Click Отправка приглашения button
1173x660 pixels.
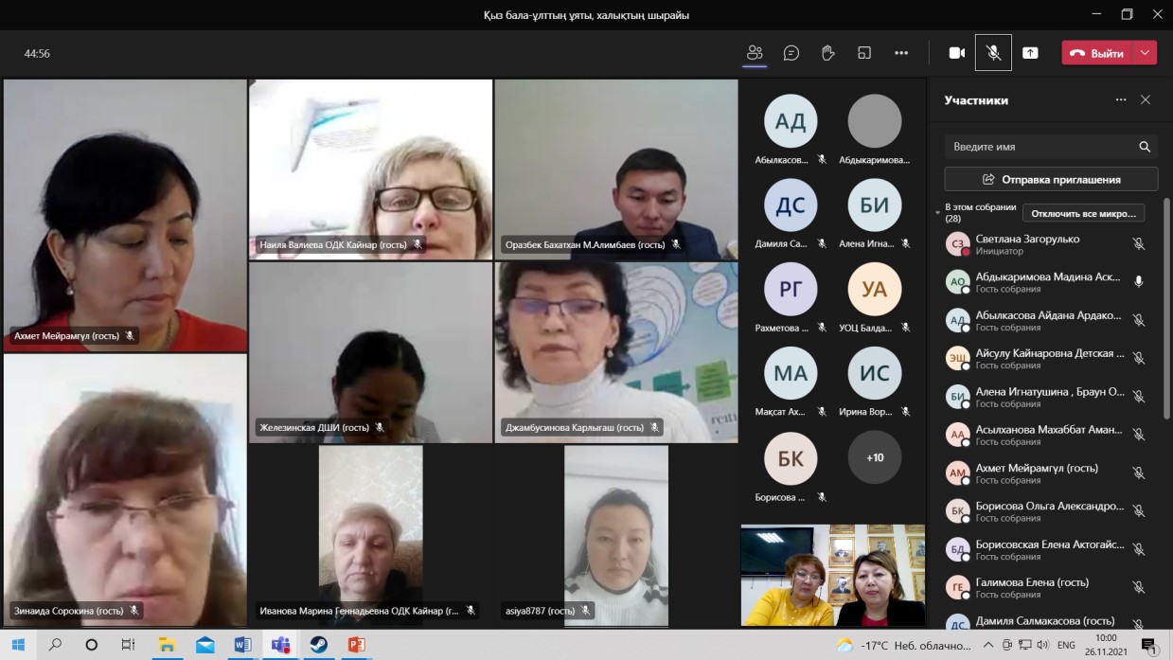(x=1051, y=179)
